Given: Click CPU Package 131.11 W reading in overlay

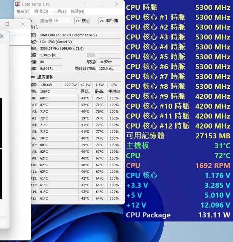Looking at the screenshot, I should (178, 215).
